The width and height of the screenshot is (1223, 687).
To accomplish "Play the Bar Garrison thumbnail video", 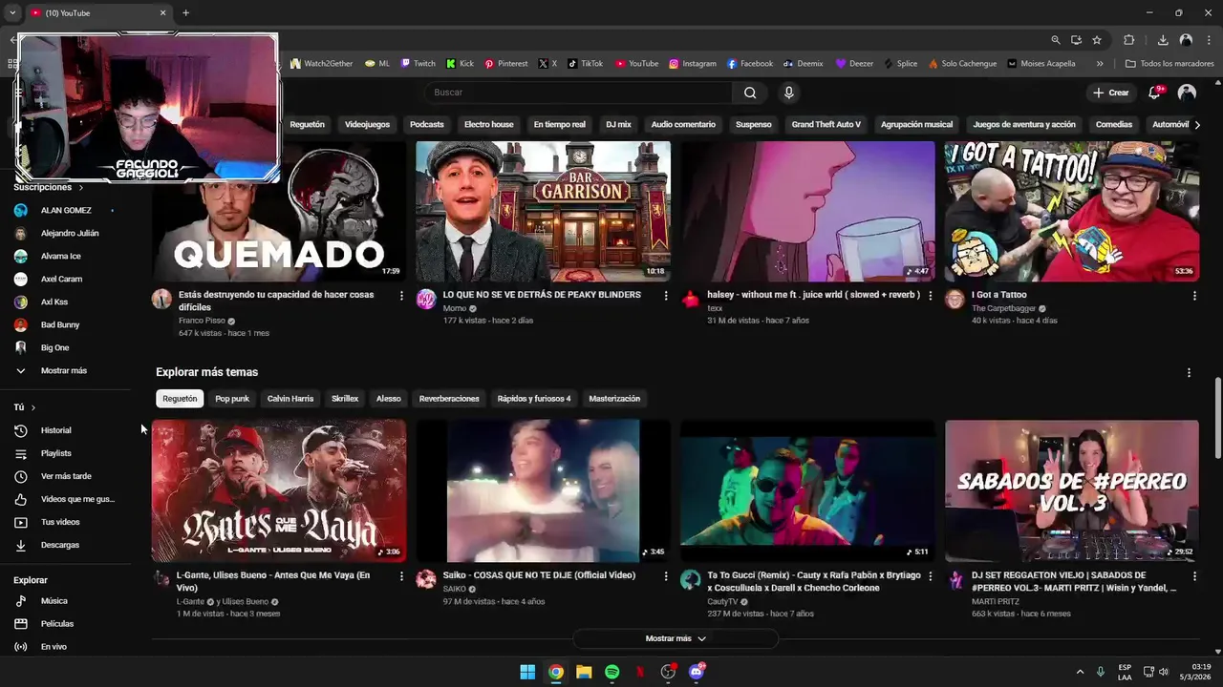I will coord(543,211).
